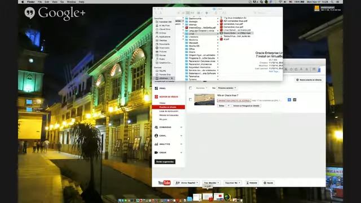Click the ANALYTICS bar chart icon
This screenshot has height=203, width=361.
click(x=156, y=144)
